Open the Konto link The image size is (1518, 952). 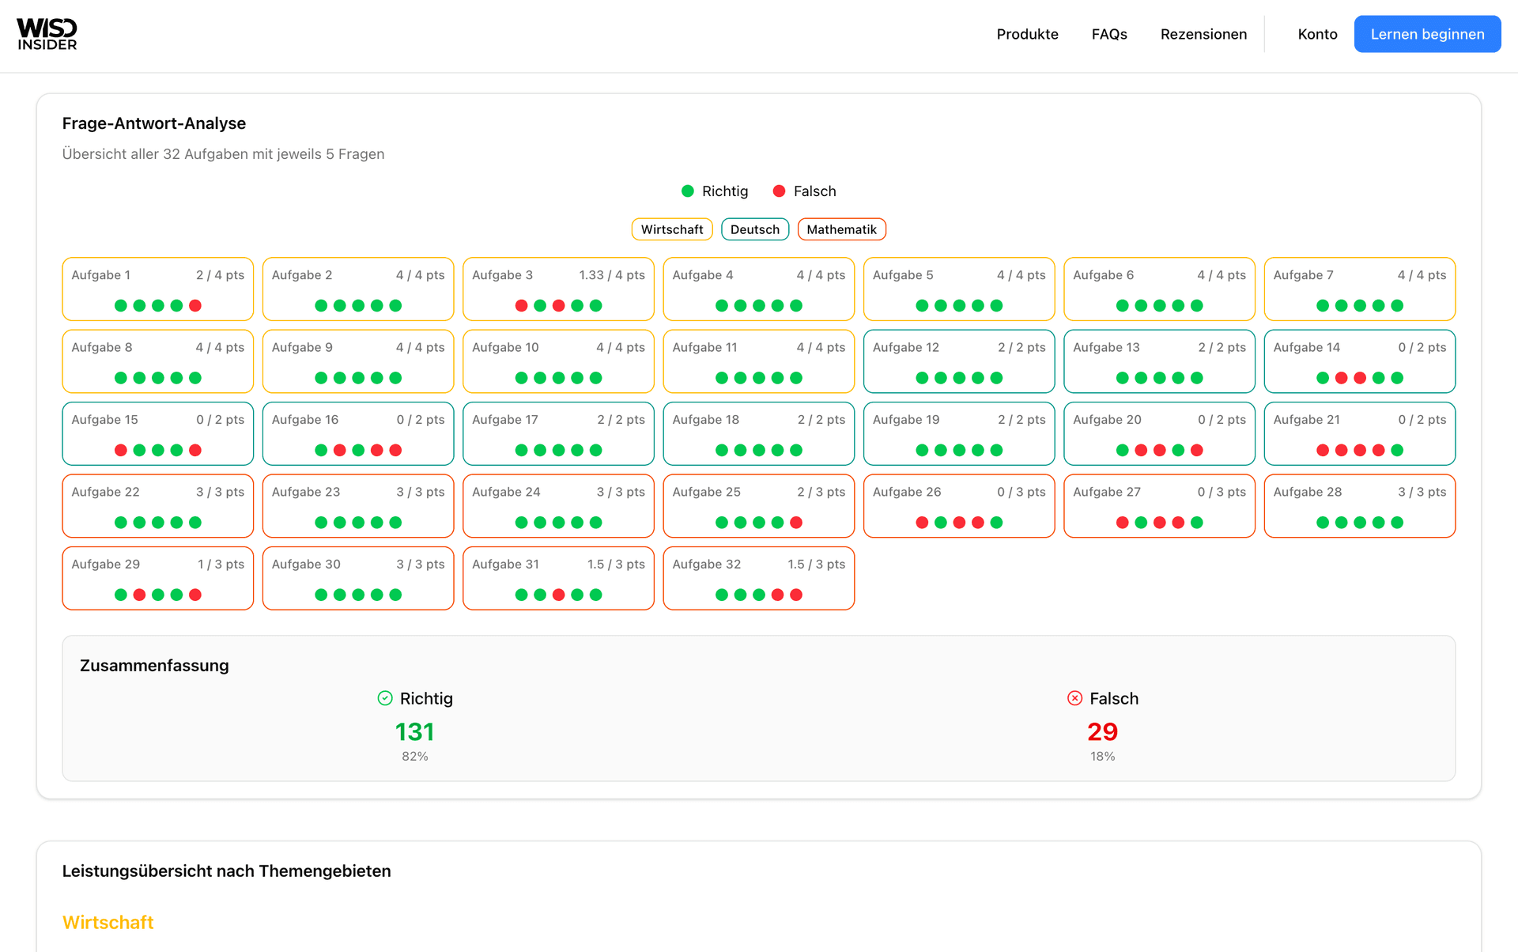click(1317, 34)
